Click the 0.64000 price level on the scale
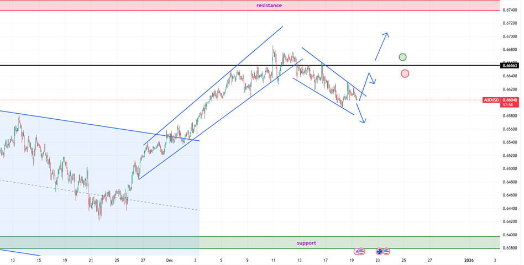Screen dimensions: 524x265 [509, 235]
